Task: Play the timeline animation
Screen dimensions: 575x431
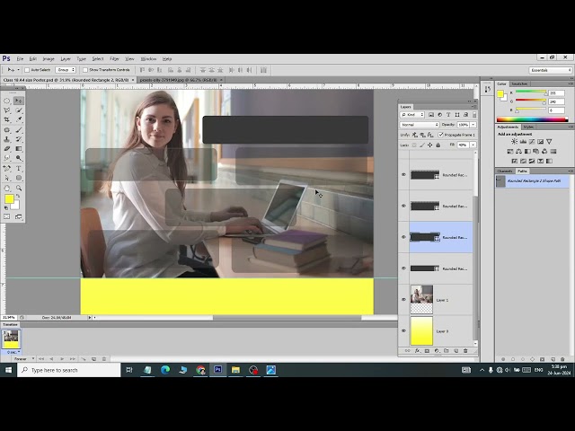Action: [62, 359]
